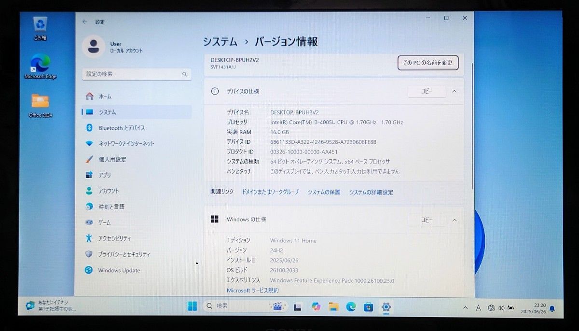Click the Microsoft Edge desktop shortcut
The height and width of the screenshot is (331, 579).
click(x=41, y=67)
